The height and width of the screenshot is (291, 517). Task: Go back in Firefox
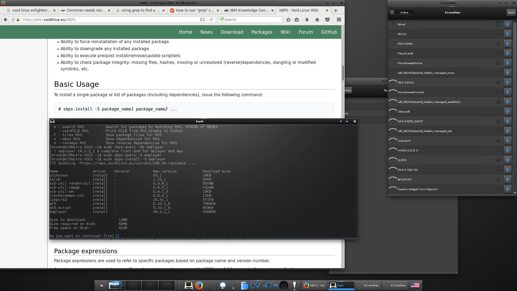point(5,20)
